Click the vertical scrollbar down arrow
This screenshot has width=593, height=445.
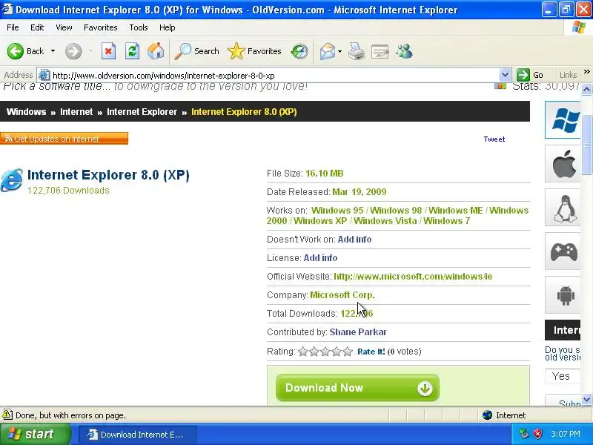coord(586,399)
